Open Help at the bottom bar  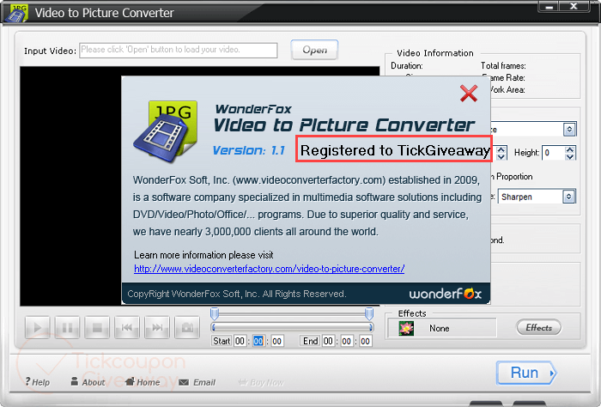click(x=38, y=382)
